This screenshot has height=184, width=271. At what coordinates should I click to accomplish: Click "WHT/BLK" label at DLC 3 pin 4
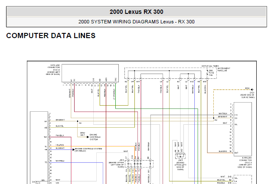click(223, 113)
